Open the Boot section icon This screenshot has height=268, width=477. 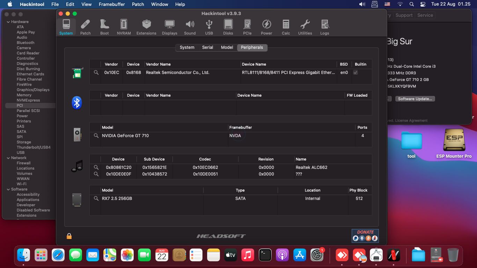click(104, 27)
